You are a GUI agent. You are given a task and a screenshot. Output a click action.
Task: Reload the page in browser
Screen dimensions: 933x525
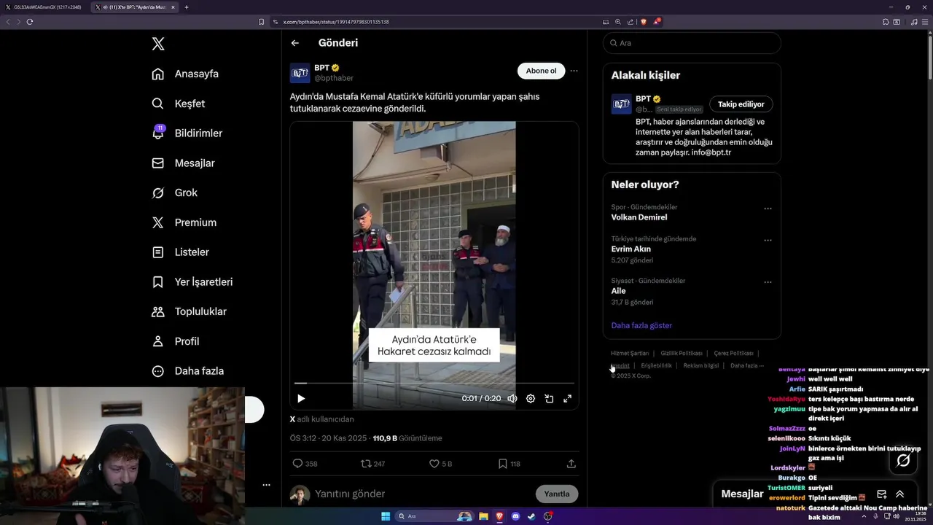coord(30,22)
